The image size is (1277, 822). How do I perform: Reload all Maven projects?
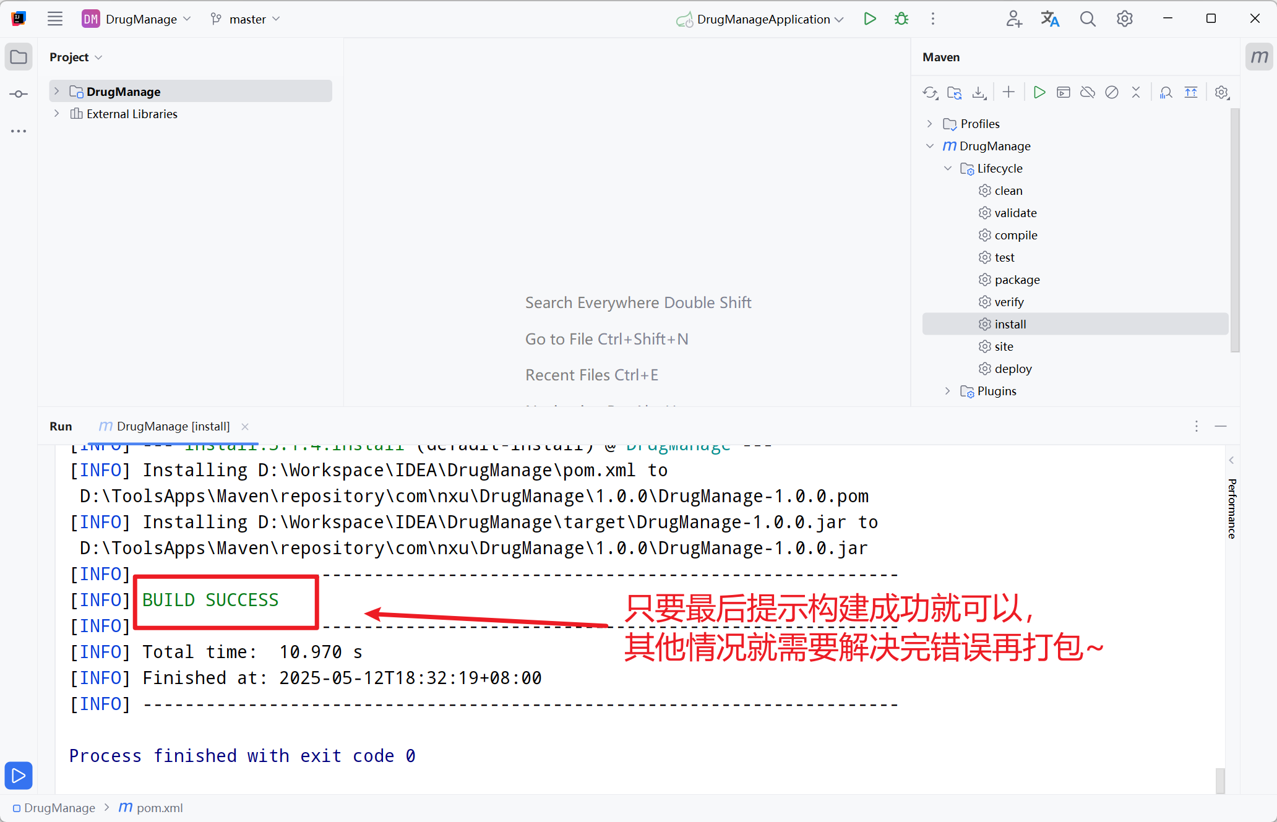[930, 93]
